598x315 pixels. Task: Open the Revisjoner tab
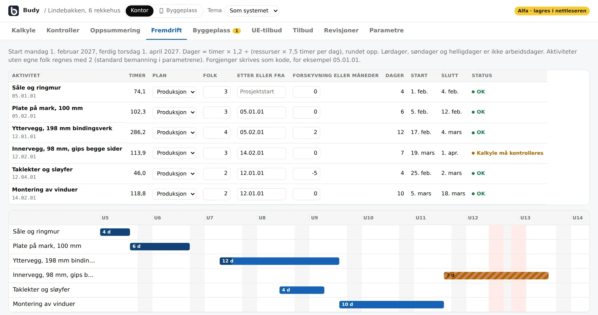click(341, 30)
